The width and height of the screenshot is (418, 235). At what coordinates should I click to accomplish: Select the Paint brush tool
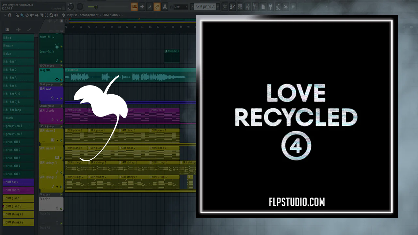(22, 15)
